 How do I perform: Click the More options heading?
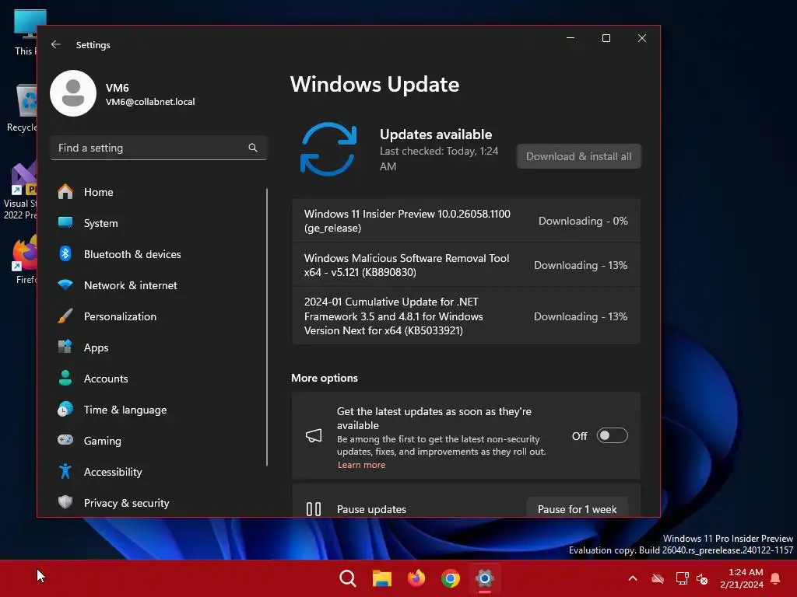325,378
